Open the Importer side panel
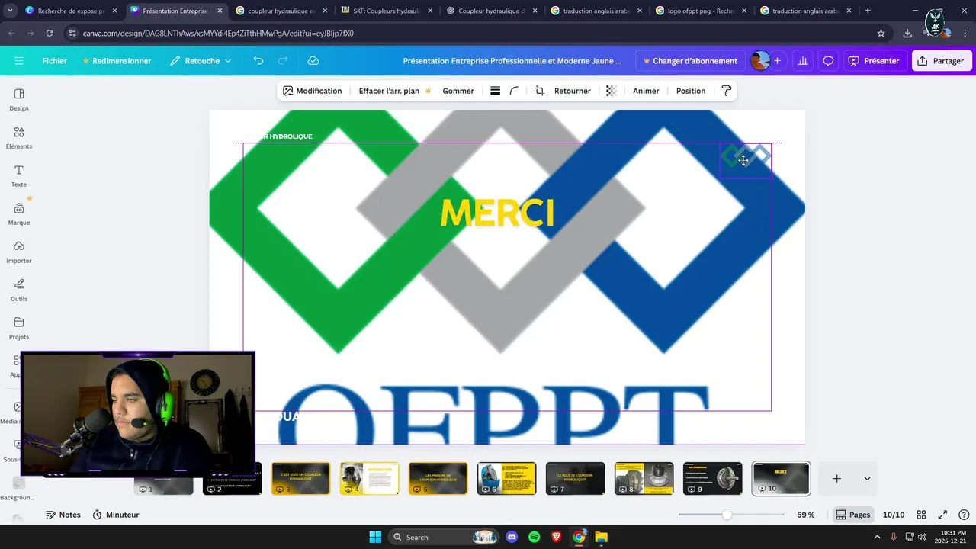This screenshot has height=549, width=976. [19, 252]
